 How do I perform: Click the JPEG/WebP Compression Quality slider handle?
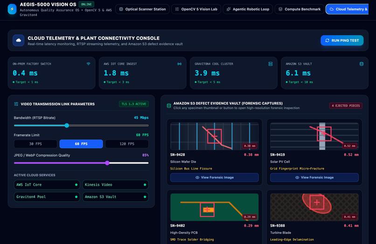pos(107,163)
